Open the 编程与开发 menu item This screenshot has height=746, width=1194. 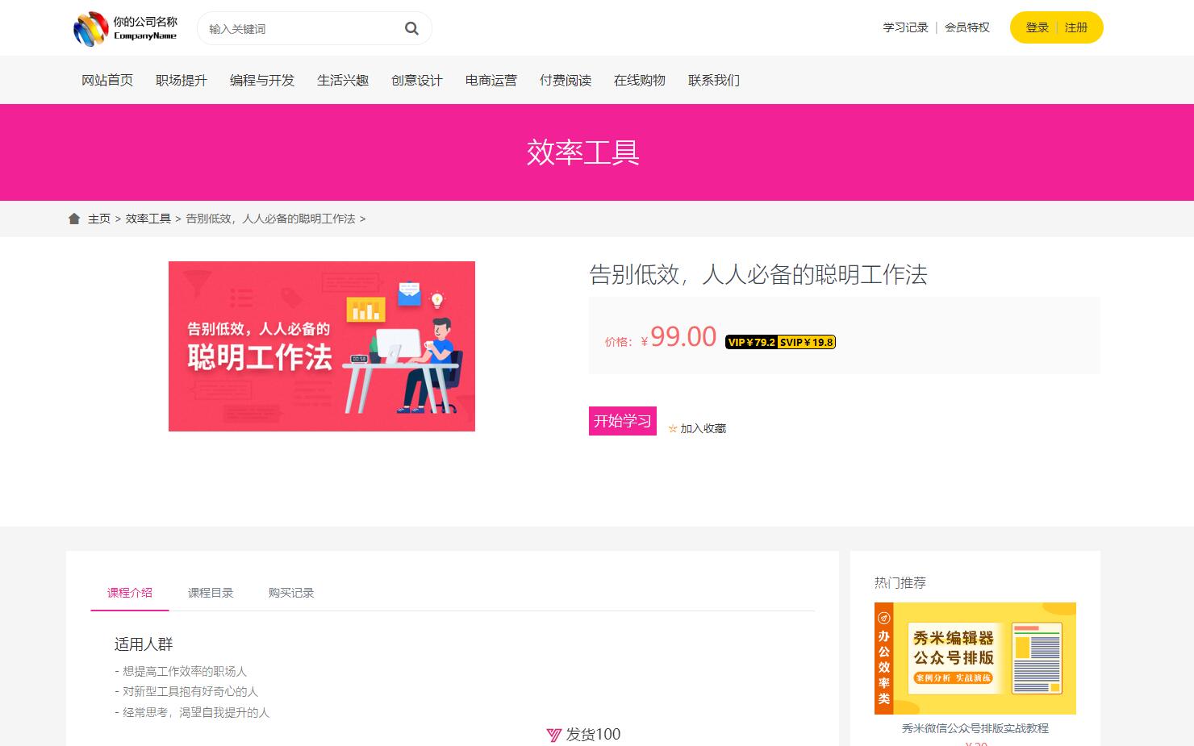tap(262, 81)
